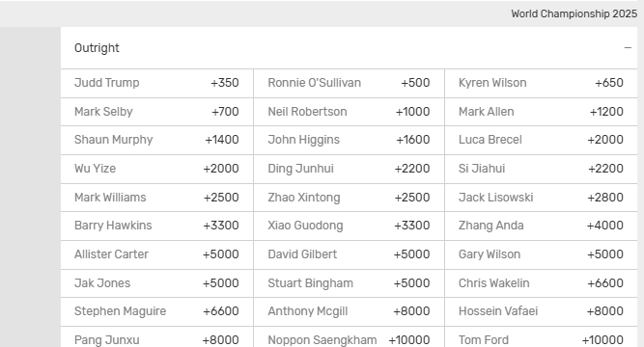Click Mark Allen +1200 selection
Screen dimensions: 644x347
(541, 112)
